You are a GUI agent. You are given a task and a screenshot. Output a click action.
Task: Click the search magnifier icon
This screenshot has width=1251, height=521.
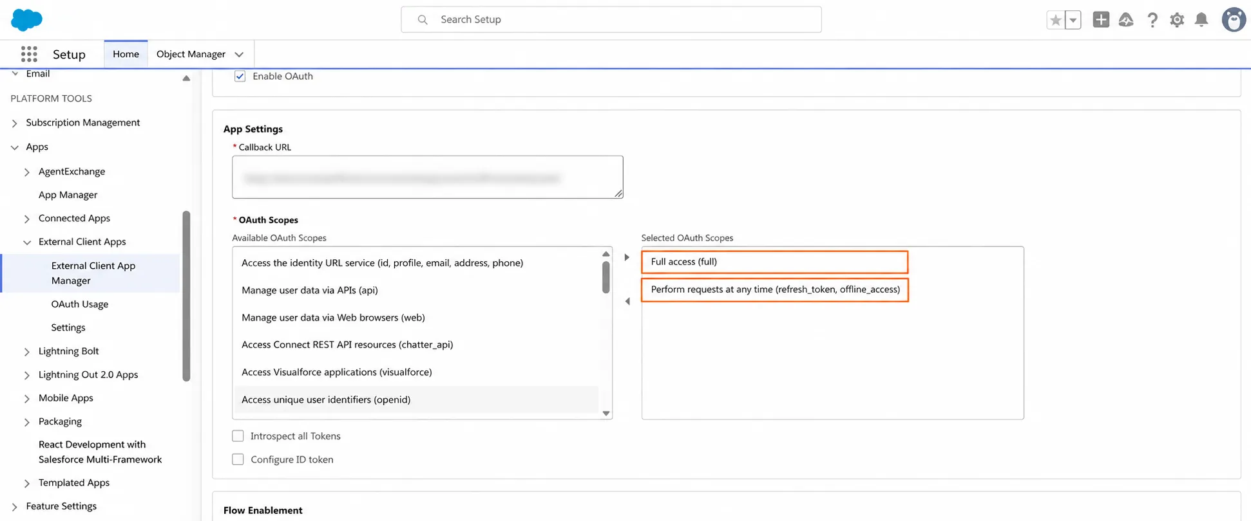(x=423, y=20)
